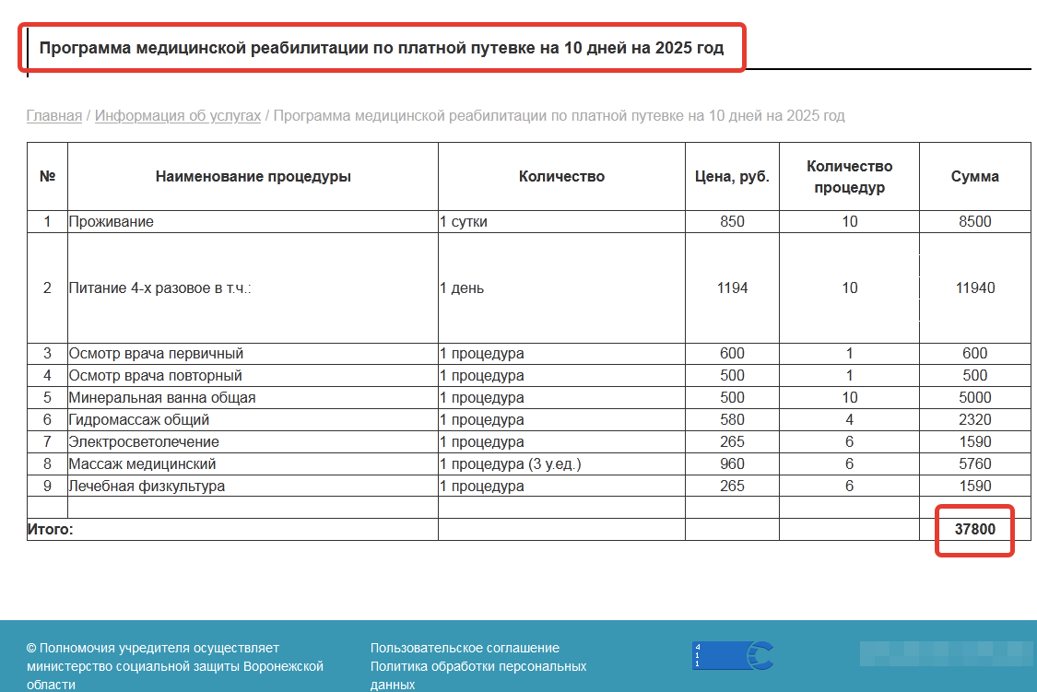Click the Сумма column header
Screen dimensions: 1037x692
(974, 177)
